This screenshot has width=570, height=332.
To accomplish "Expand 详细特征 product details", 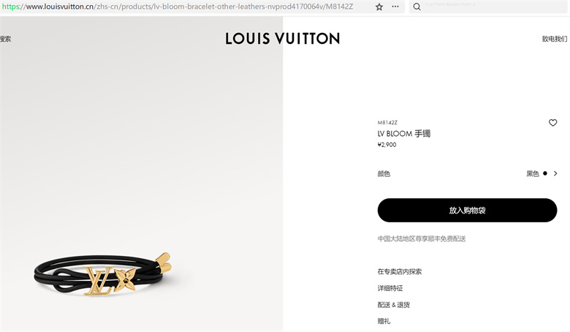I will click(x=390, y=288).
